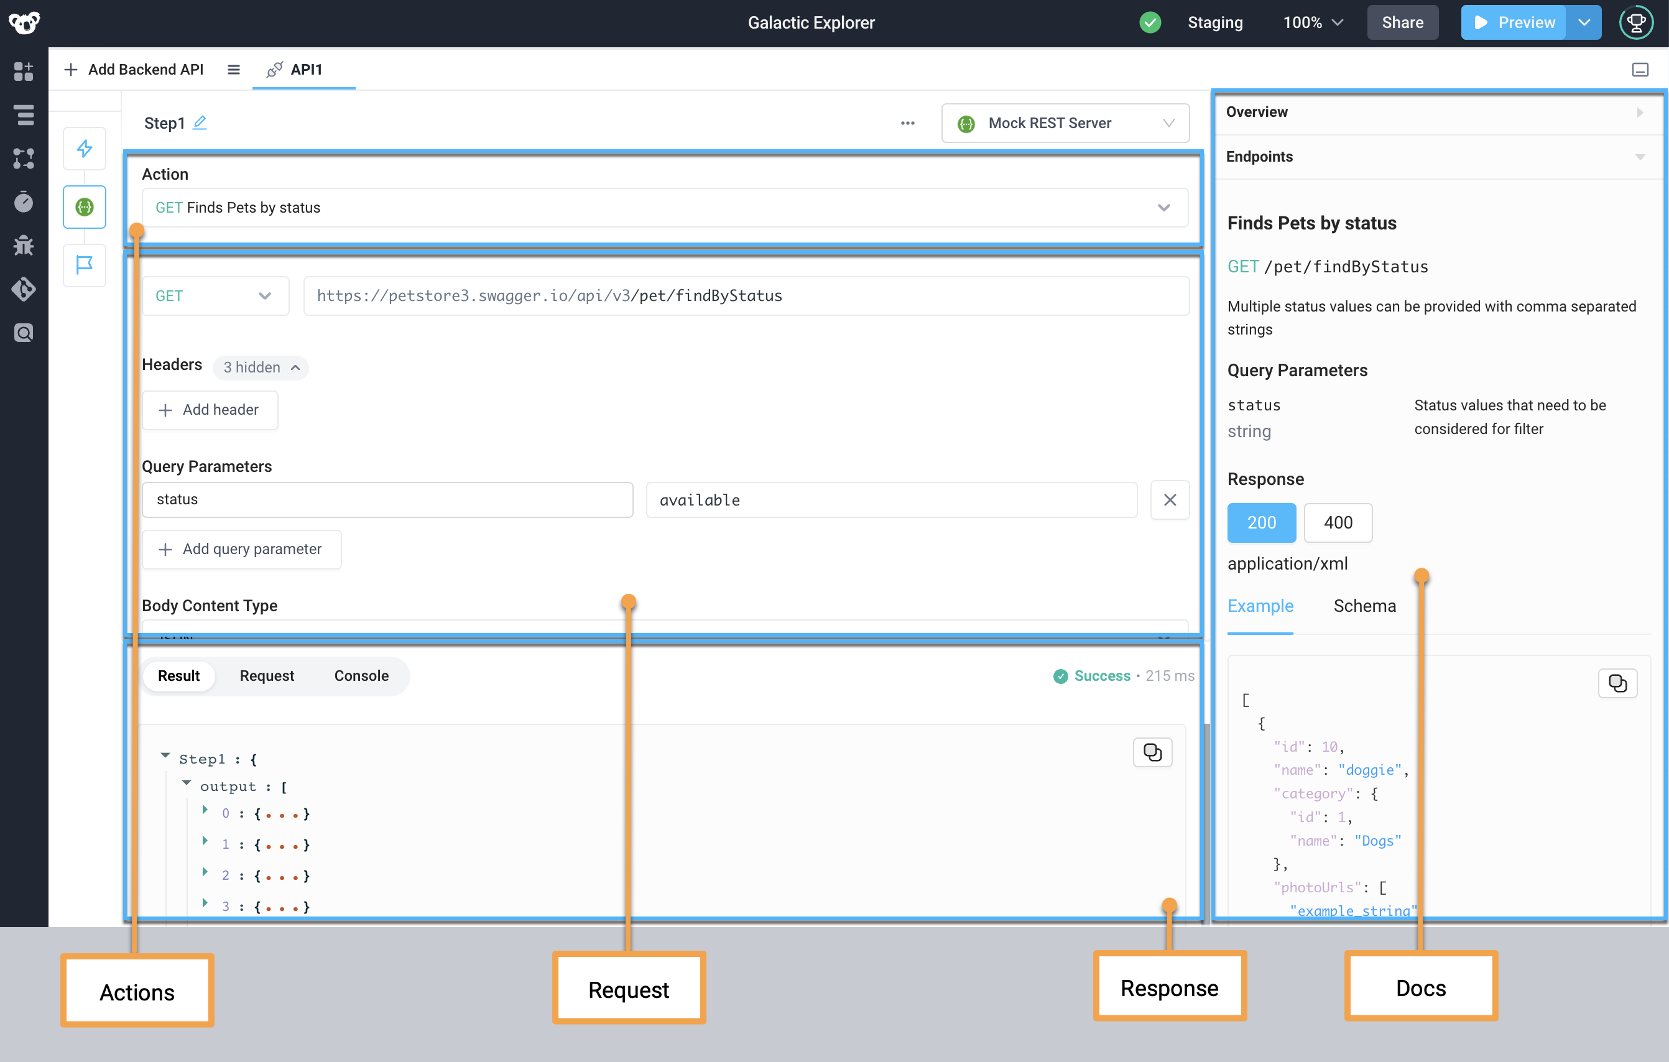Image resolution: width=1669 pixels, height=1062 pixels.
Task: Select the lightning trigger step in the flow
Action: point(84,149)
